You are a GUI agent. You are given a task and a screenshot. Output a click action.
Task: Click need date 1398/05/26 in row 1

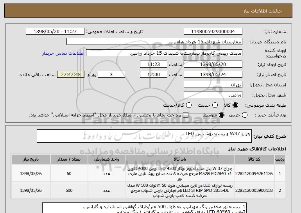(31, 174)
